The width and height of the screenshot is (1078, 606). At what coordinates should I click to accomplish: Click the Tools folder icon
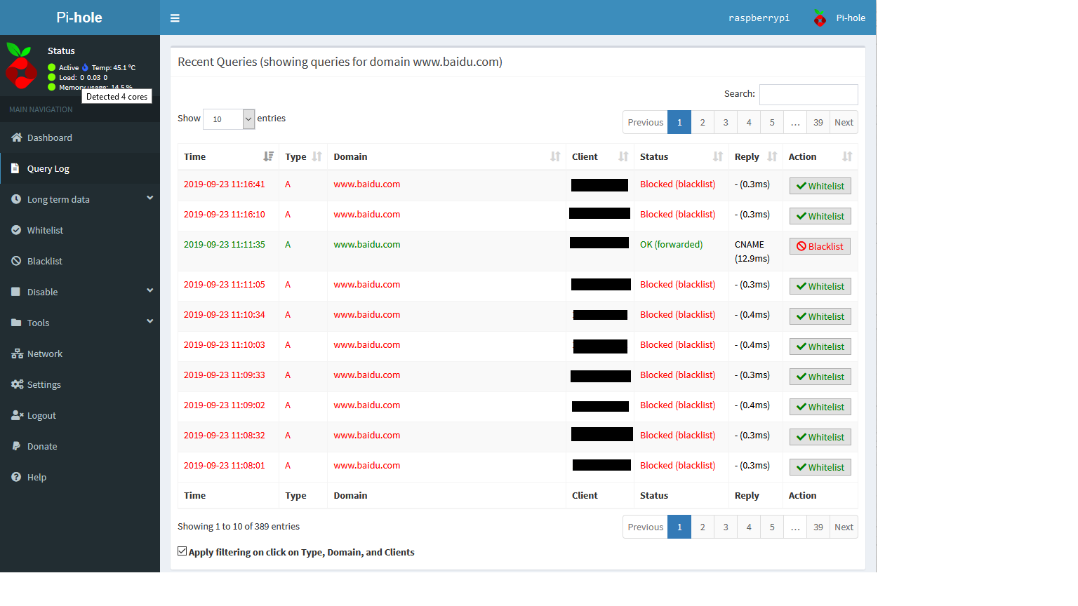[x=16, y=323]
